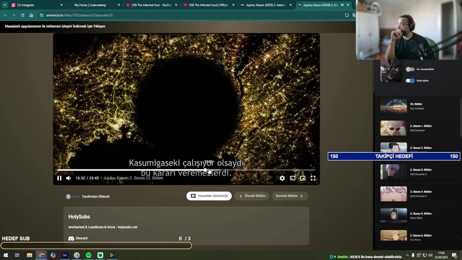Close the Instagram tab
The image size is (462, 260).
pyautogui.click(x=61, y=5)
